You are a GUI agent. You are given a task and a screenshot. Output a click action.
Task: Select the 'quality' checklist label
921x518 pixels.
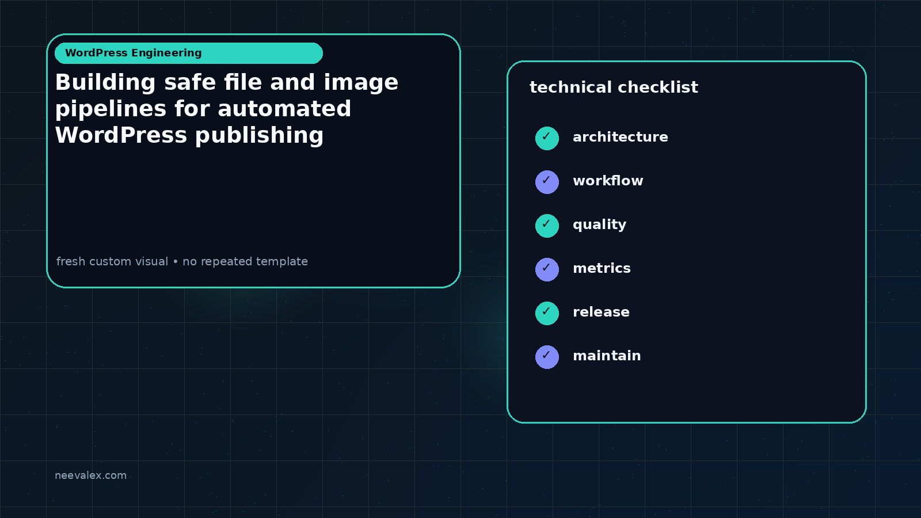pyautogui.click(x=599, y=225)
